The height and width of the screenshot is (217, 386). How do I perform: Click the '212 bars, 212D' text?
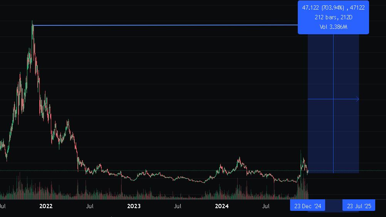pyautogui.click(x=333, y=17)
